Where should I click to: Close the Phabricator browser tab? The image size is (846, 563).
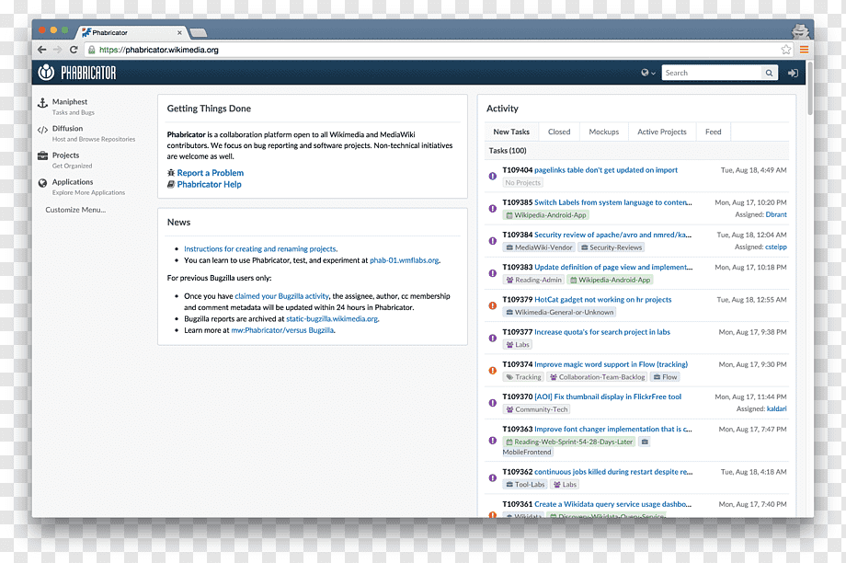[179, 32]
